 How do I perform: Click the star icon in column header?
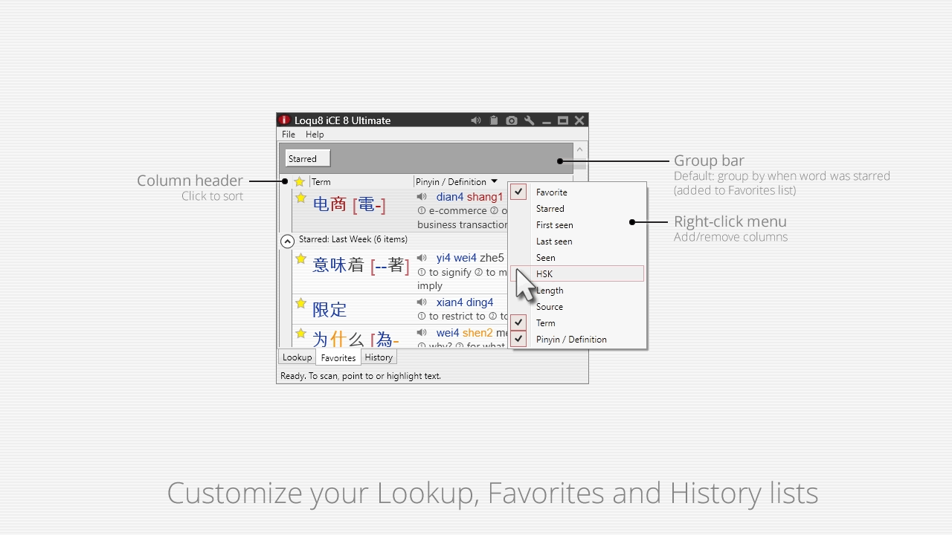[x=299, y=182]
